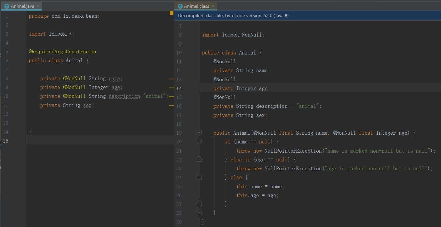Image resolution: width=441 pixels, height=227 pixels.
Task: Click line number 1 in the Animal.java gutter
Action: click(7, 16)
